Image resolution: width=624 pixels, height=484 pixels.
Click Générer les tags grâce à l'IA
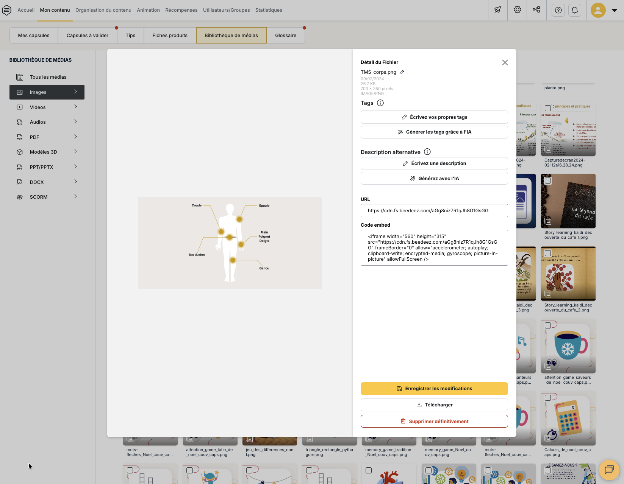pos(434,132)
